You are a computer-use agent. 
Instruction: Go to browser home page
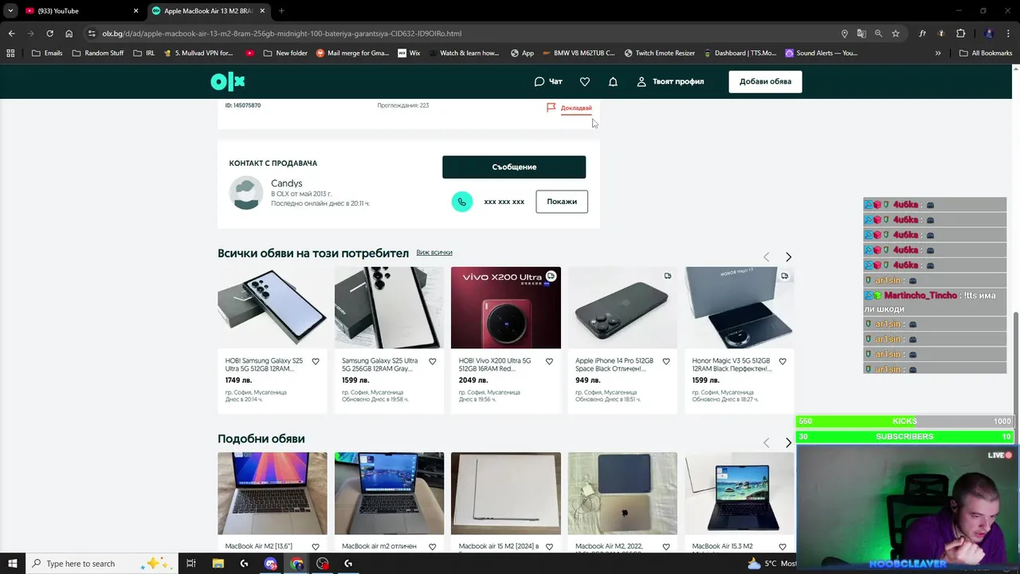(x=69, y=33)
